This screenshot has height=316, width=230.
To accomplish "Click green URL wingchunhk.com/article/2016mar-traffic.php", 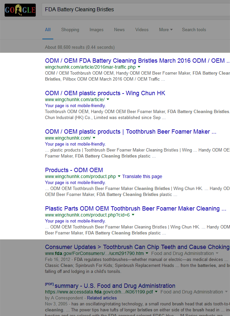I will [x=90, y=67].
